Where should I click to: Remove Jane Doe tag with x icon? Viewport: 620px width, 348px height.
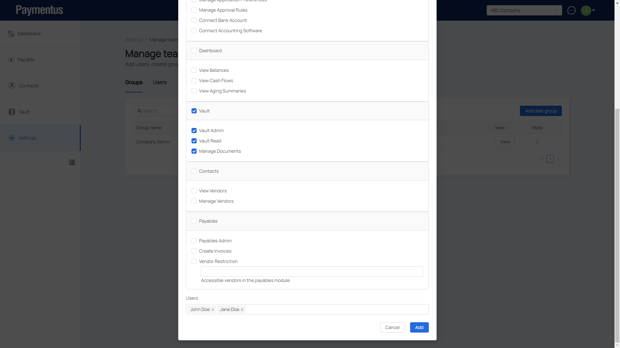point(242,310)
